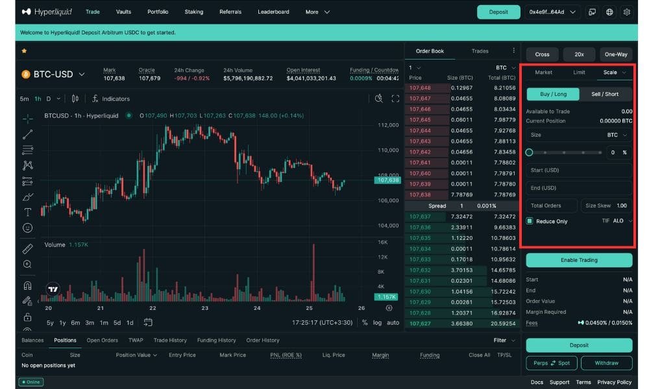
Task: Open the go-to-date calendar icon
Action: coord(148,322)
